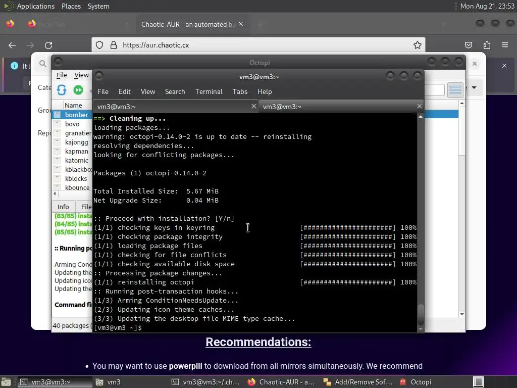This screenshot has width=517, height=388.
Task: Open the Terminal menu in terminal window
Action: pyautogui.click(x=209, y=92)
